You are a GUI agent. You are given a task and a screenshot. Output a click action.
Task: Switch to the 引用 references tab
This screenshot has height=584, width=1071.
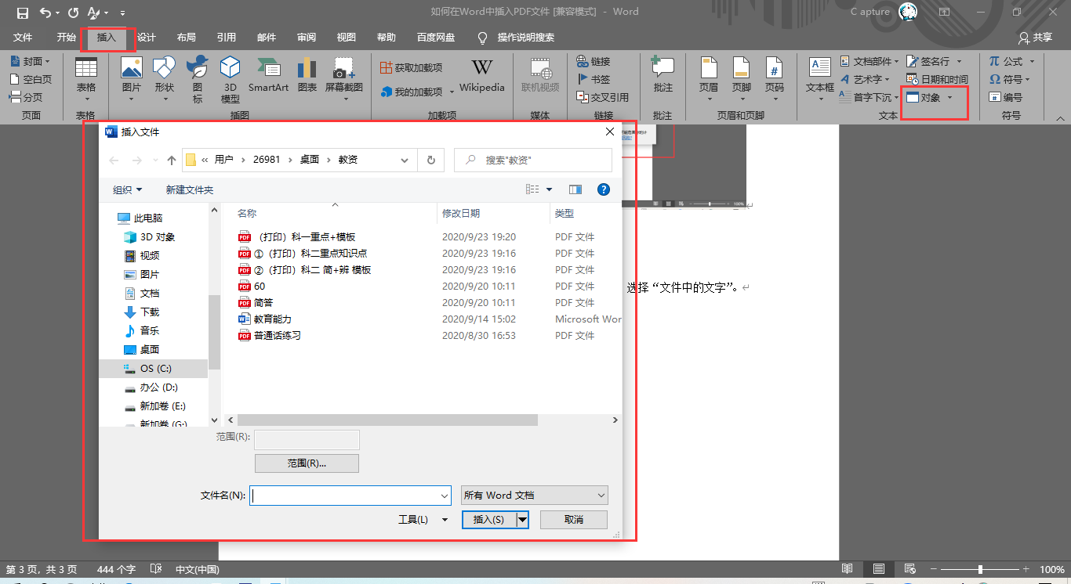click(227, 37)
